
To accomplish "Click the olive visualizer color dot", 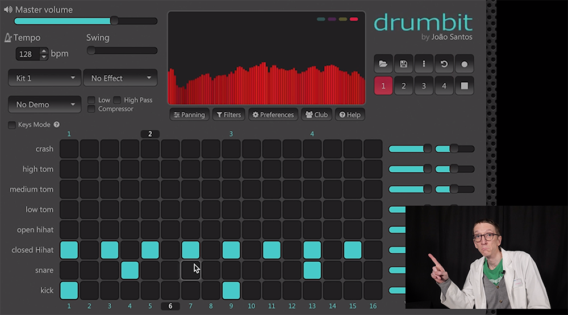I will click(343, 19).
